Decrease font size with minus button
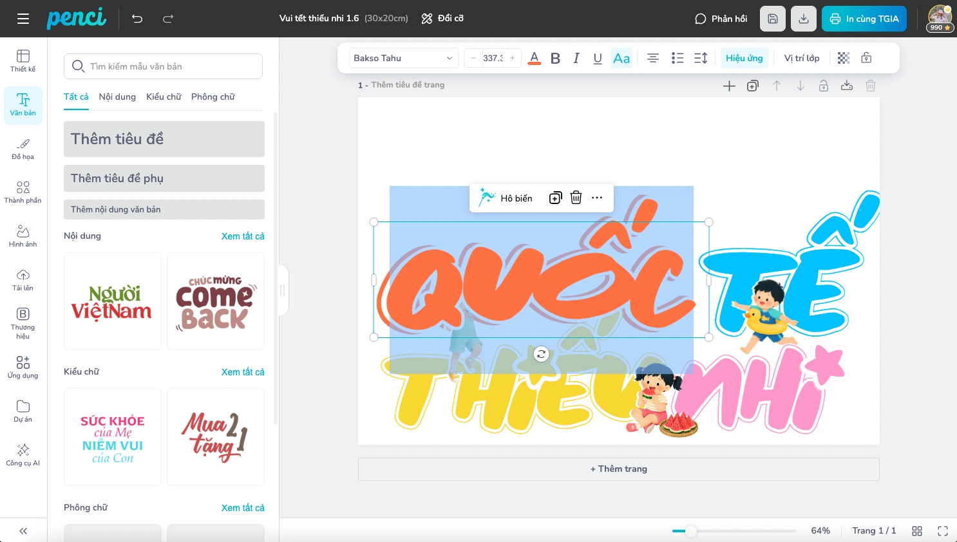Viewport: 957px width, 542px height. tap(473, 58)
